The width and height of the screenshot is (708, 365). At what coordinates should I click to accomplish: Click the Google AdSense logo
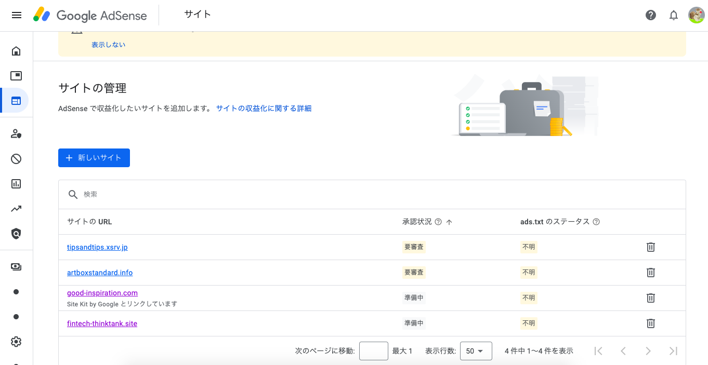click(x=90, y=15)
